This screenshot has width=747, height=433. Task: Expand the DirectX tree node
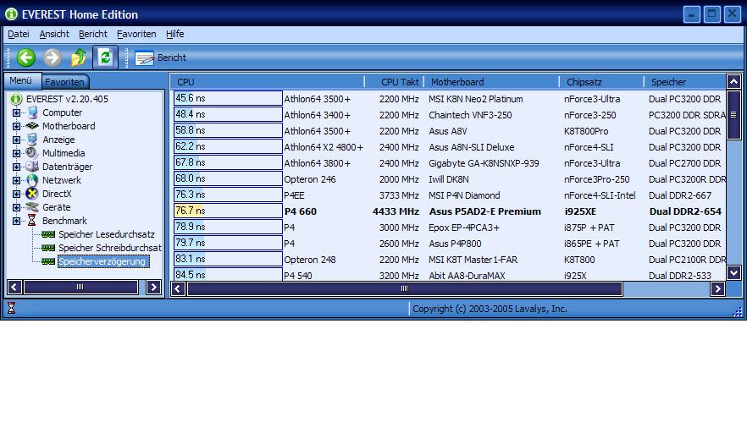(x=17, y=194)
